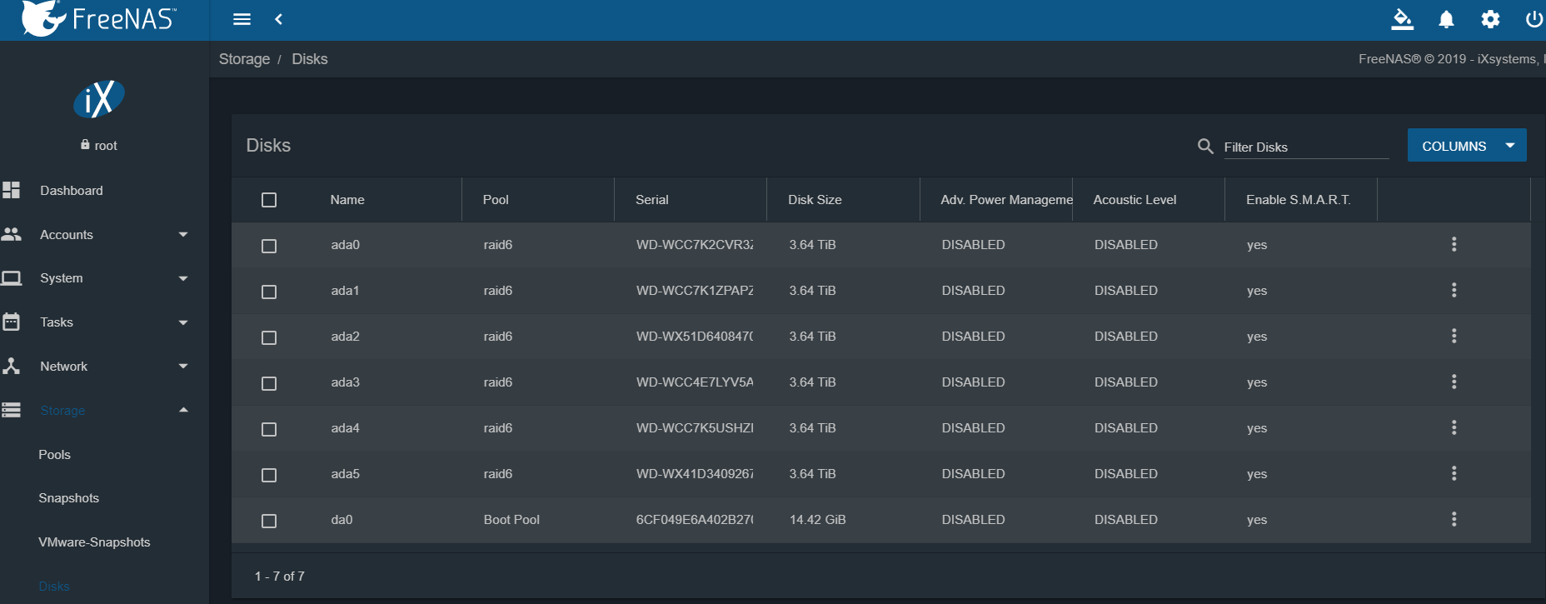Click the search magnifier icon

[x=1204, y=147]
